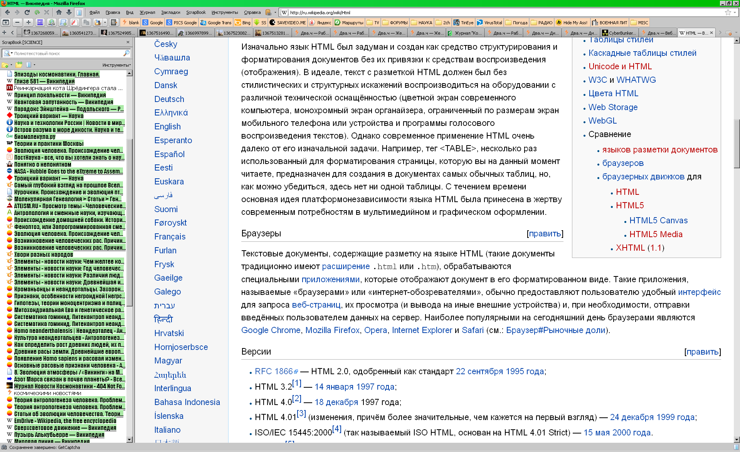Reload the page with refresh icon

(27, 12)
